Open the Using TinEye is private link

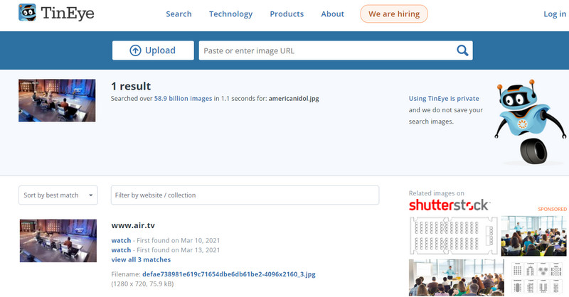tap(444, 98)
